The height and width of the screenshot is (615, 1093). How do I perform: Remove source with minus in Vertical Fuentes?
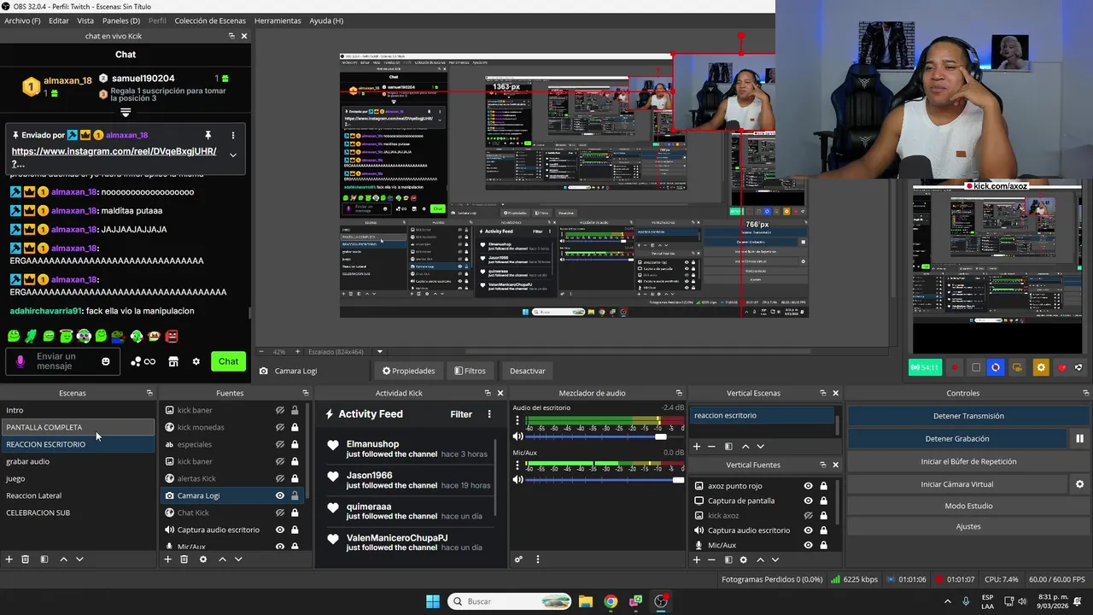tap(711, 559)
